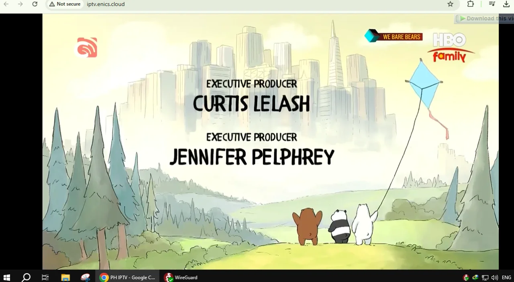Open the Windows Start menu
The width and height of the screenshot is (514, 282).
(x=6, y=277)
